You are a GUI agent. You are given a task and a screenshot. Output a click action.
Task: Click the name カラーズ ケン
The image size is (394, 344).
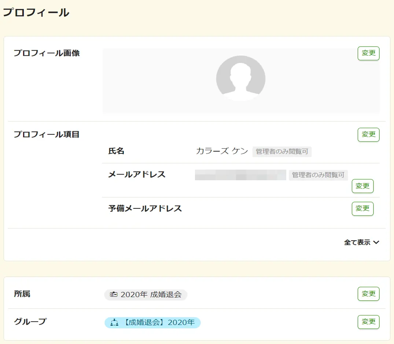tap(222, 151)
